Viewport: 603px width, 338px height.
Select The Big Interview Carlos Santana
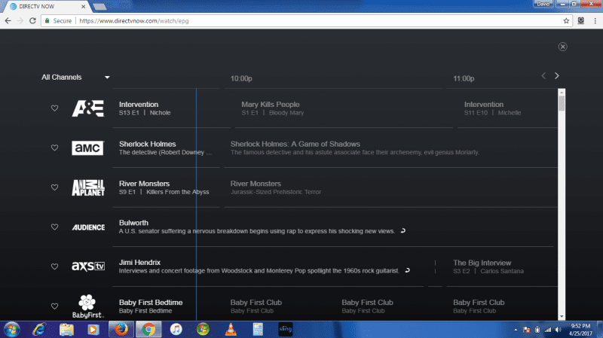click(x=488, y=266)
